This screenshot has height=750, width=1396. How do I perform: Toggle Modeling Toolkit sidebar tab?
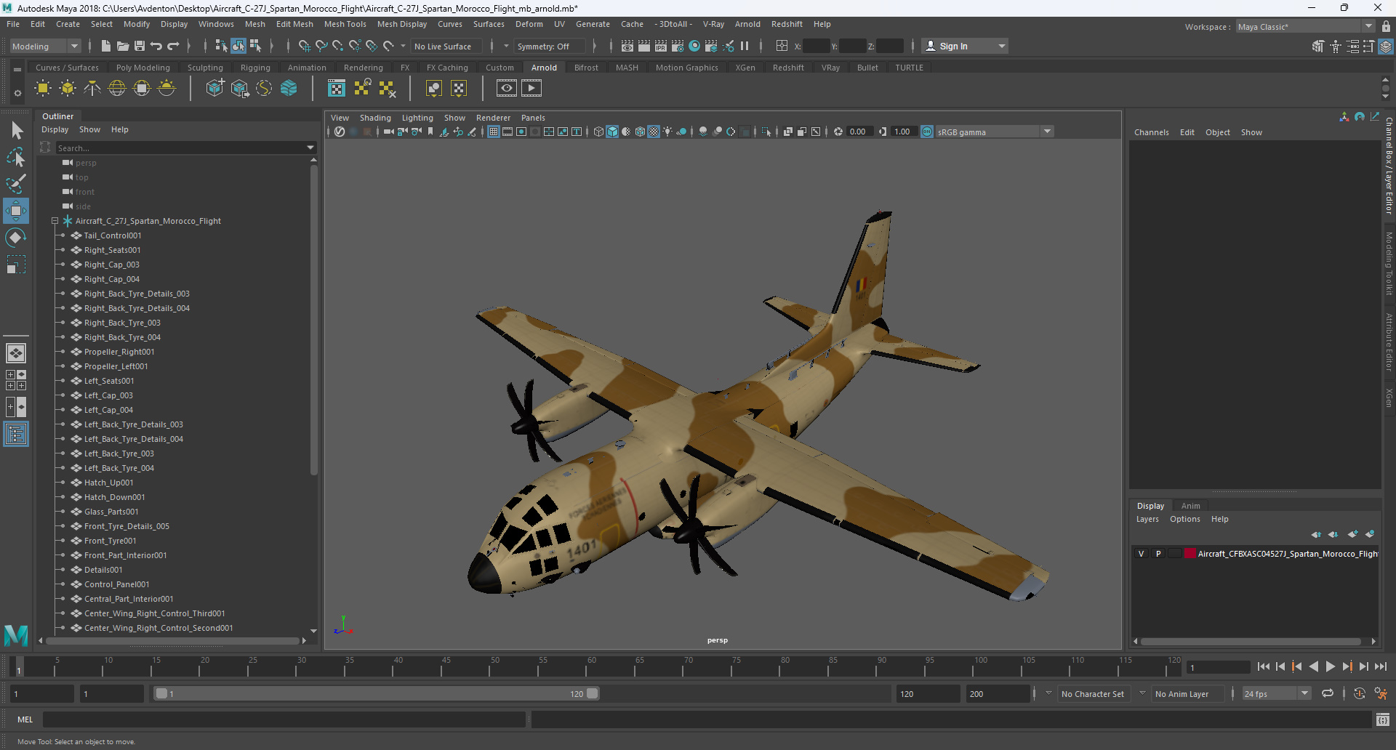[x=1389, y=263]
